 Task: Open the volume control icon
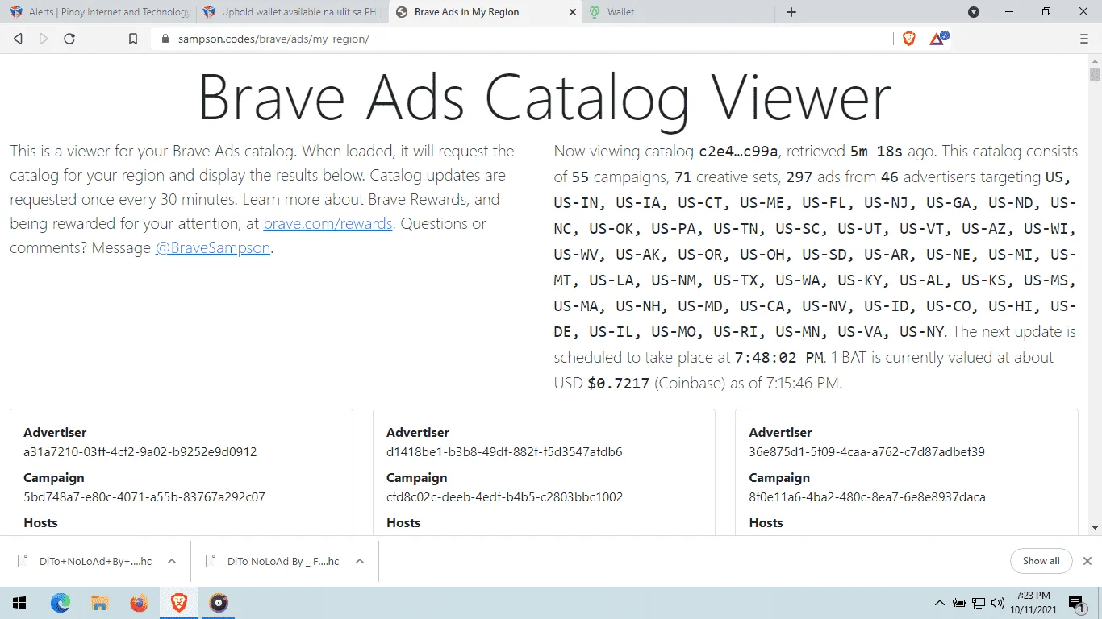point(998,603)
